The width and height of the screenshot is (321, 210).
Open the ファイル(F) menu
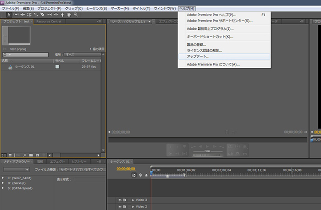11,8
